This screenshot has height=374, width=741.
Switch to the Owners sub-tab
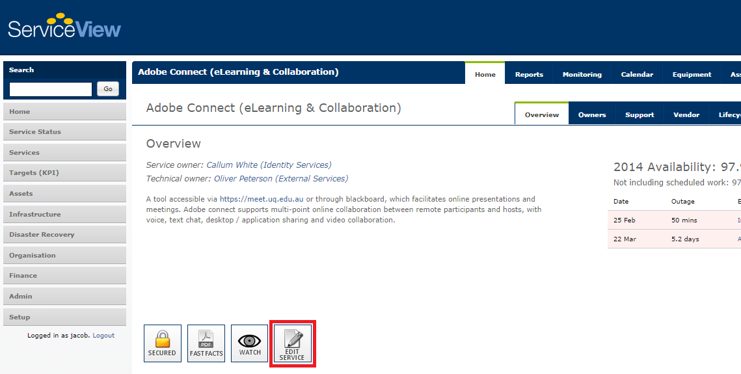[x=592, y=114]
